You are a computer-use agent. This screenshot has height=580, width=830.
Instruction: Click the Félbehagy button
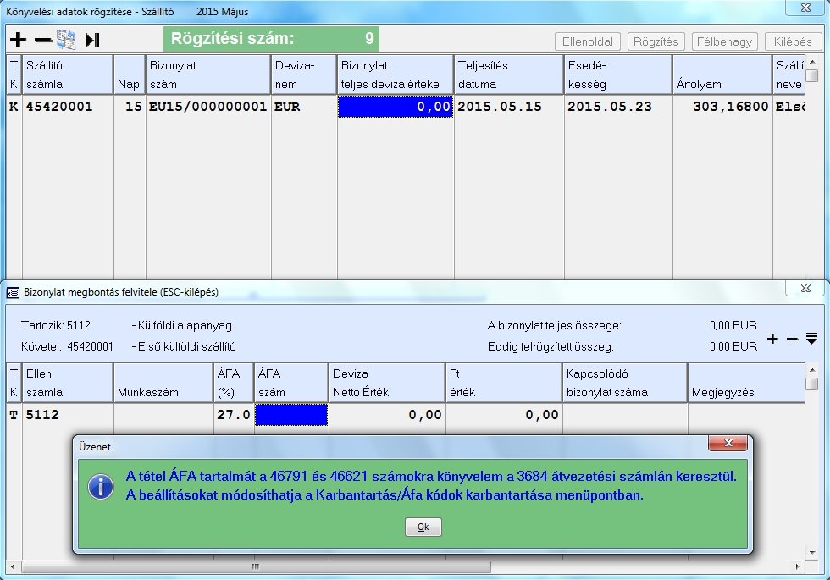coord(725,41)
